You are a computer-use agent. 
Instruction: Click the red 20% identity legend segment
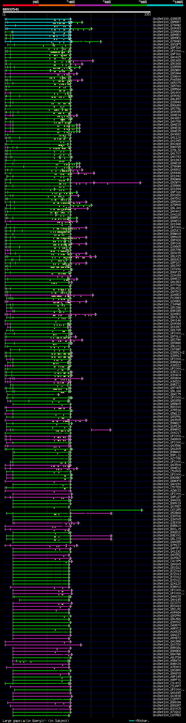(x=21, y=5)
